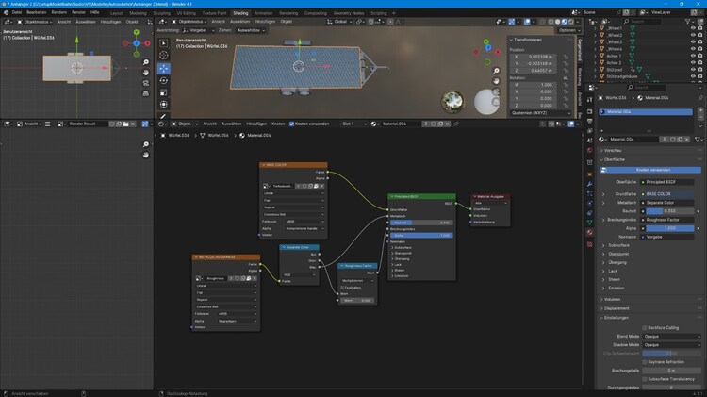This screenshot has width=707, height=397.
Task: Open Material properties tab icon
Action: click(590, 232)
